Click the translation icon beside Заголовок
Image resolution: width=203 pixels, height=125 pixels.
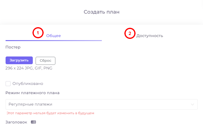click(x=33, y=122)
